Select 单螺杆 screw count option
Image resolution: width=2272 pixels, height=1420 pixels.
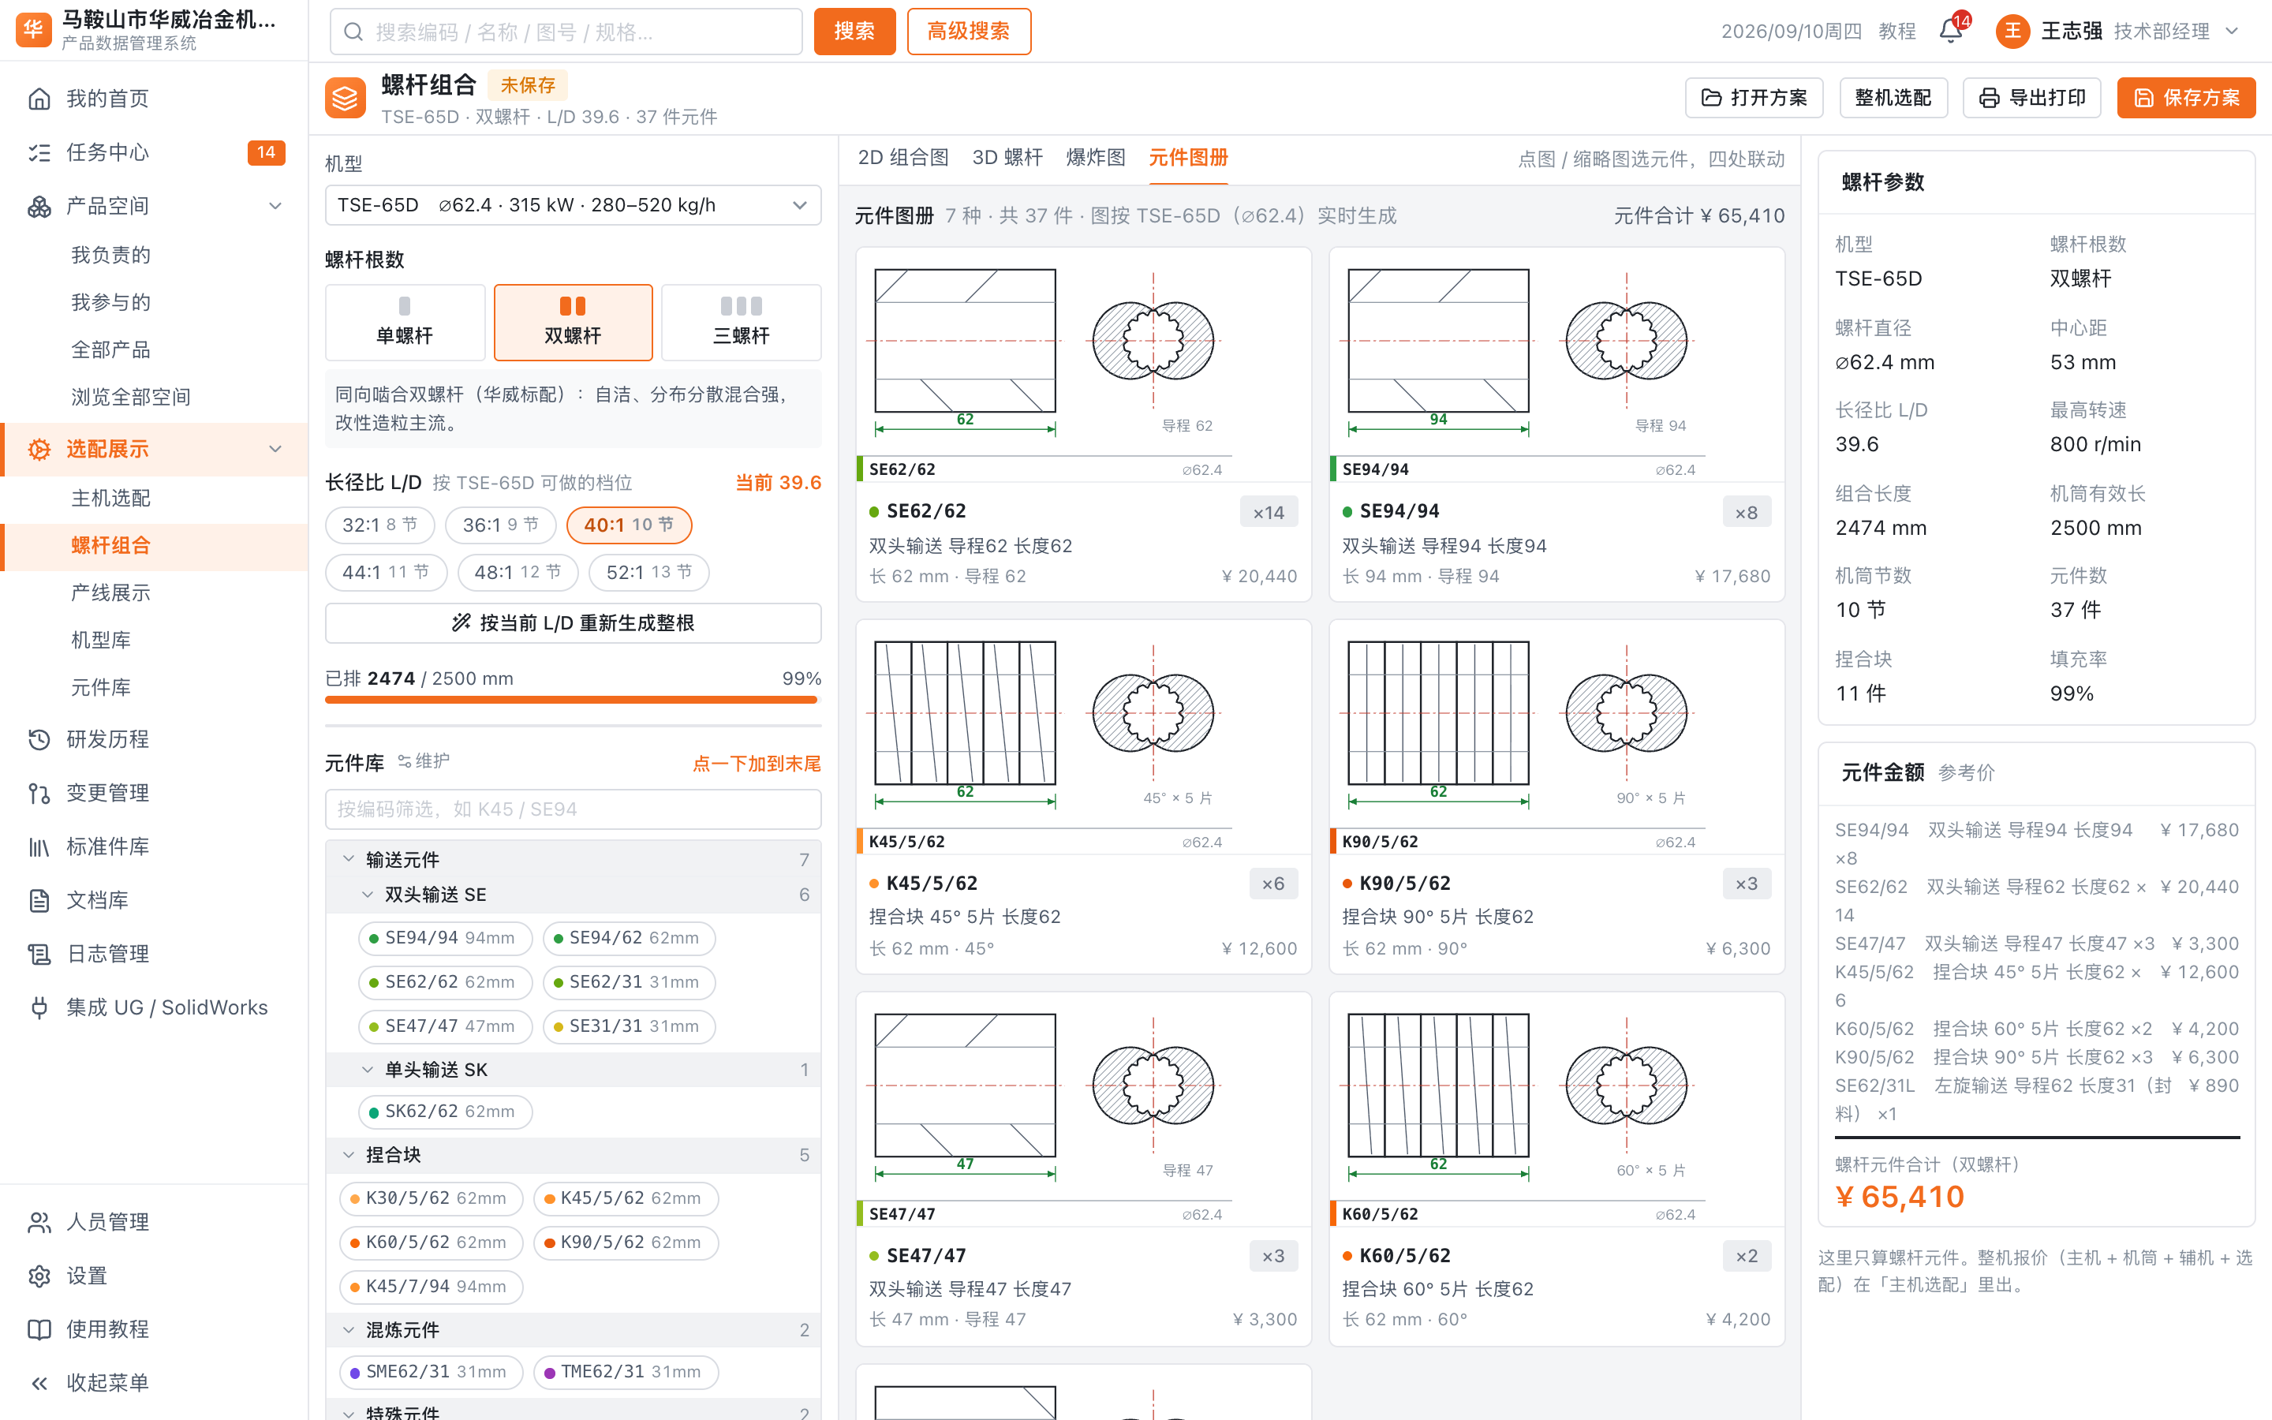[405, 322]
